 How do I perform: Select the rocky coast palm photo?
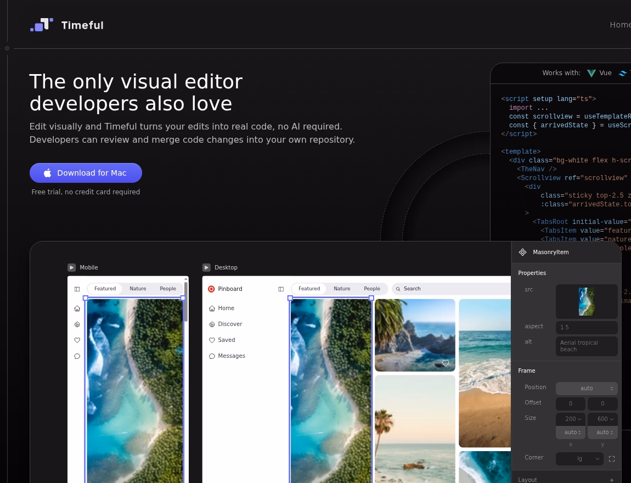415,335
